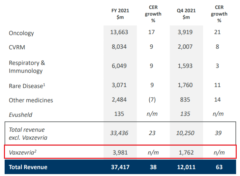This screenshot has height=176, width=240.
Task: Select the Respiratory & Immunology row label
Action: point(27,67)
